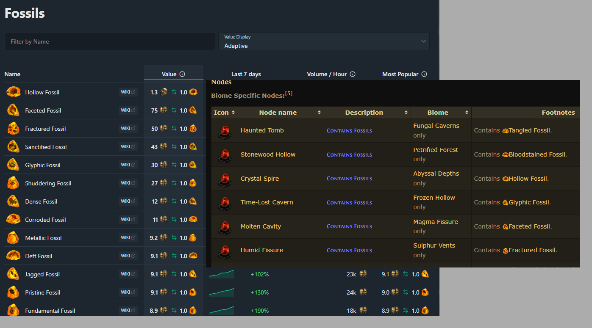Open the Time-Lost Cavern node link

pyautogui.click(x=267, y=202)
